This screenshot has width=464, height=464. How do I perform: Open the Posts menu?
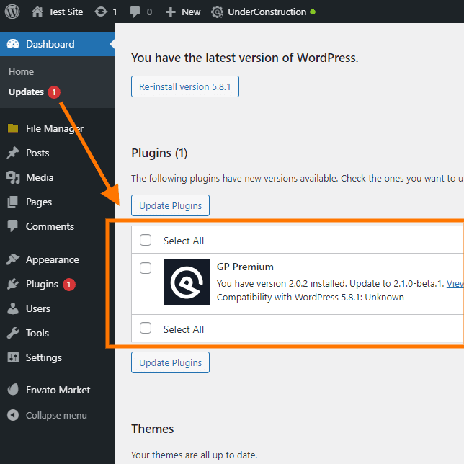(x=37, y=153)
